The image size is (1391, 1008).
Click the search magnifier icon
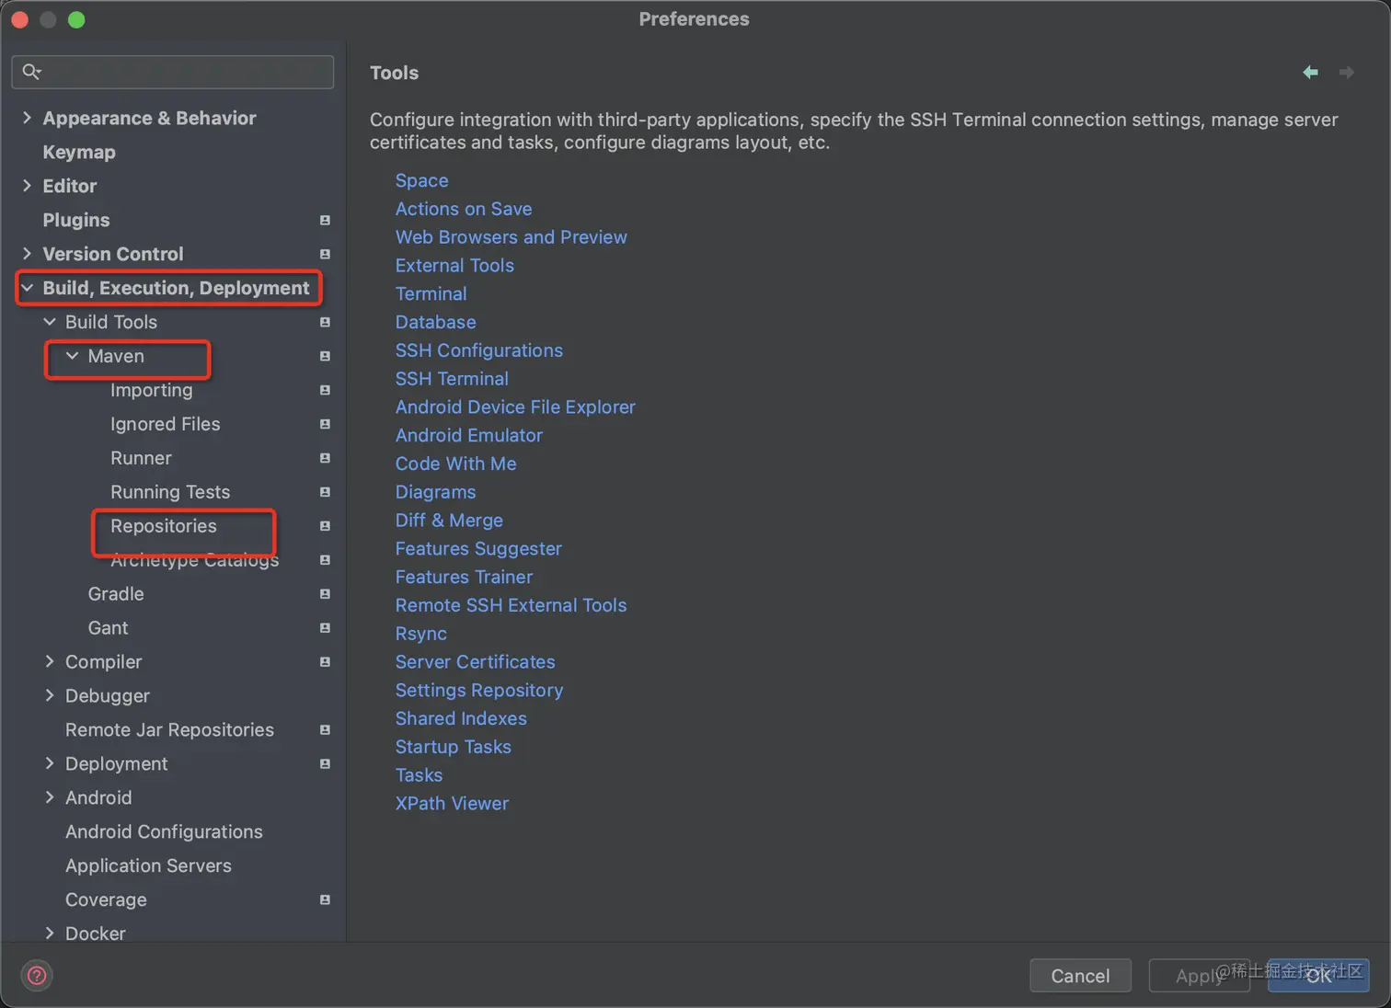point(31,72)
